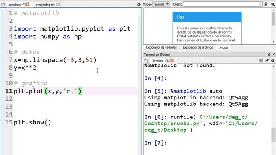Click the In [4]: terminal prompt
This screenshot has height=155, width=276.
(155, 78)
